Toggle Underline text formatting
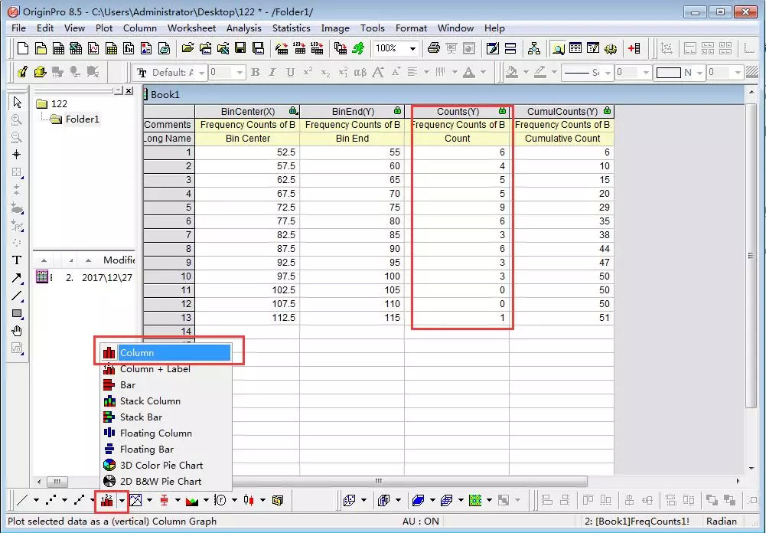The height and width of the screenshot is (533, 766). (x=290, y=73)
